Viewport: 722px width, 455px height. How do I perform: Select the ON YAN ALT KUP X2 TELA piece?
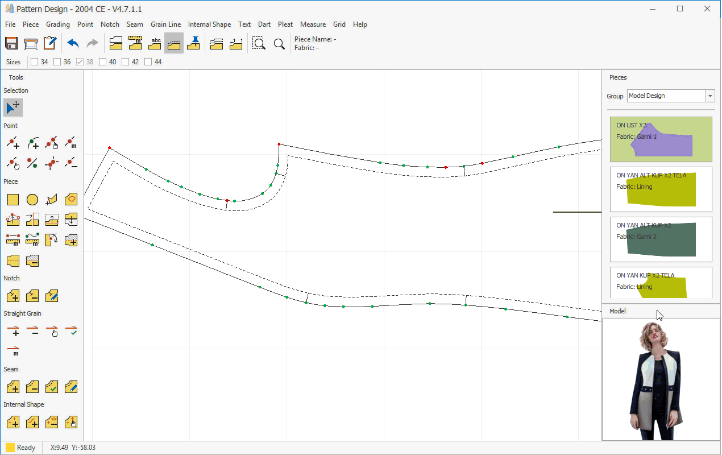tap(661, 189)
